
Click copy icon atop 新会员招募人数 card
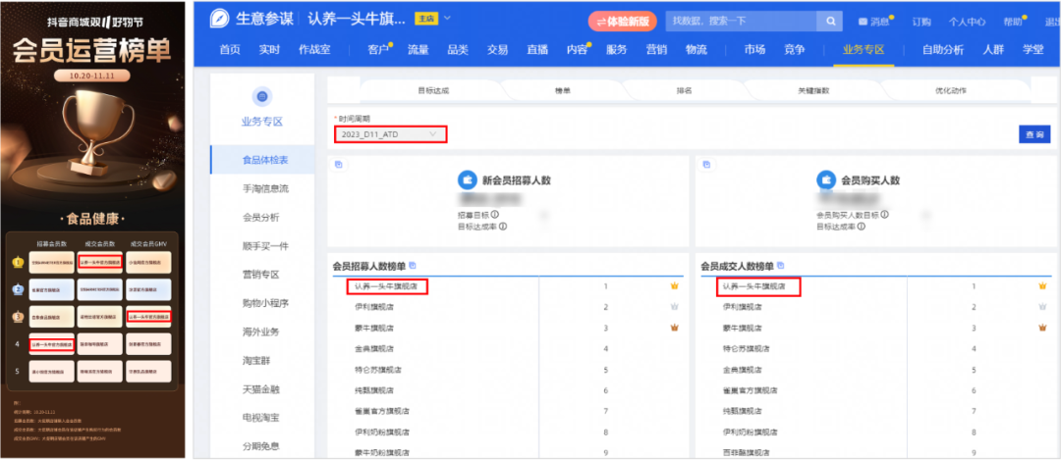[339, 164]
